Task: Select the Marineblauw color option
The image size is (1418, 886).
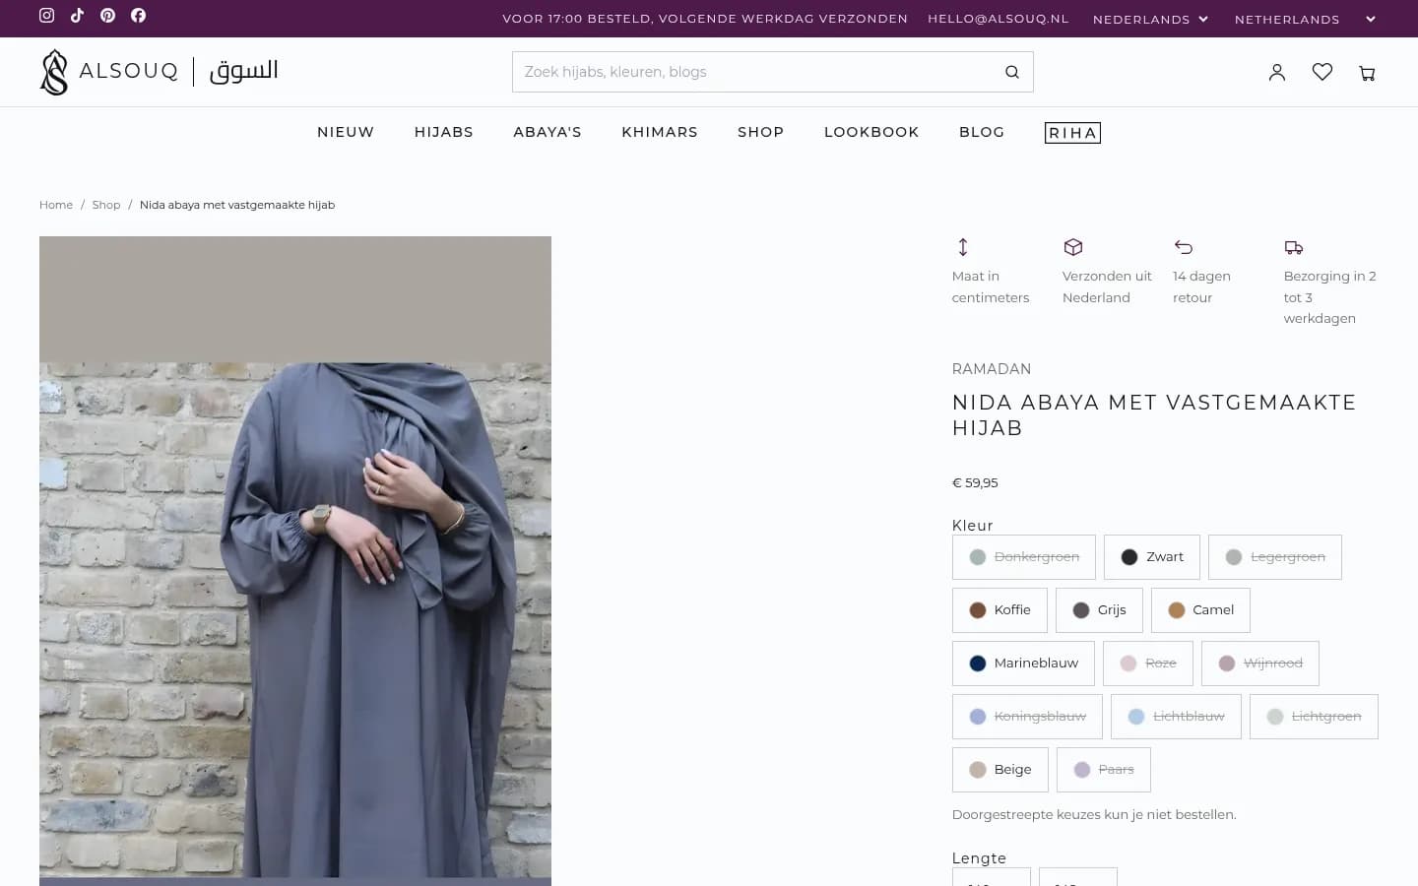Action: tap(1023, 664)
